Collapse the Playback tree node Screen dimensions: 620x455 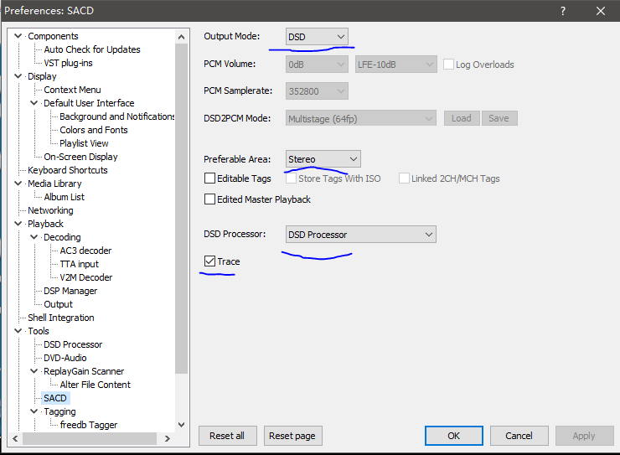(19, 224)
